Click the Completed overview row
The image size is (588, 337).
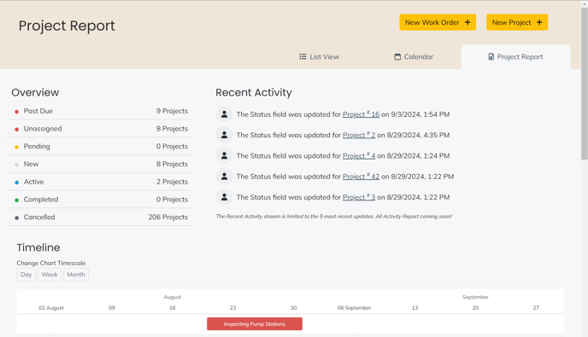100,200
